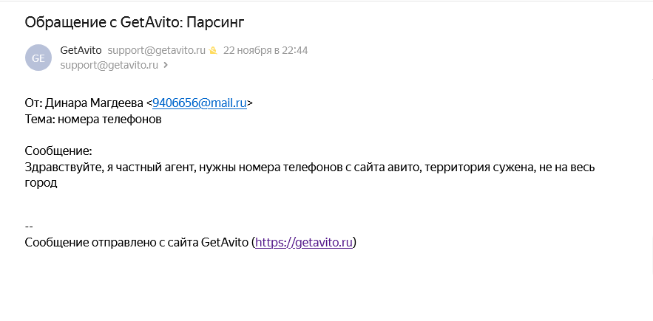This screenshot has height=321, width=653.
Task: Click the GetAvito sender name
Action: click(81, 51)
